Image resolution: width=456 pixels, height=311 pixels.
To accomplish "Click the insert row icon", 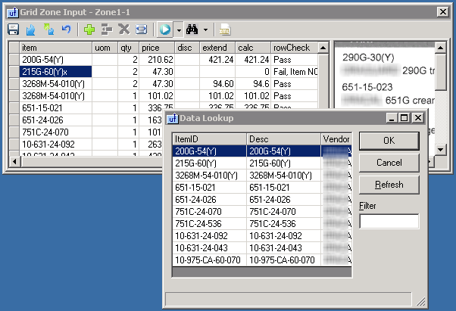I will [107, 30].
